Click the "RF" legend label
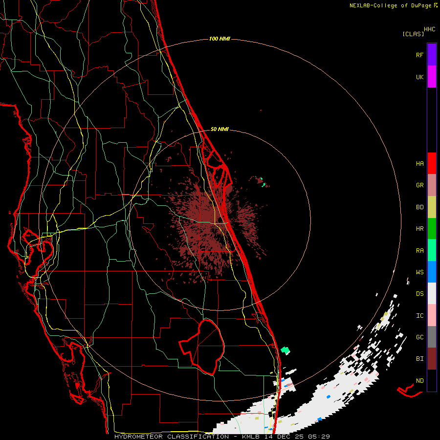This screenshot has height=440, width=440. pos(419,55)
